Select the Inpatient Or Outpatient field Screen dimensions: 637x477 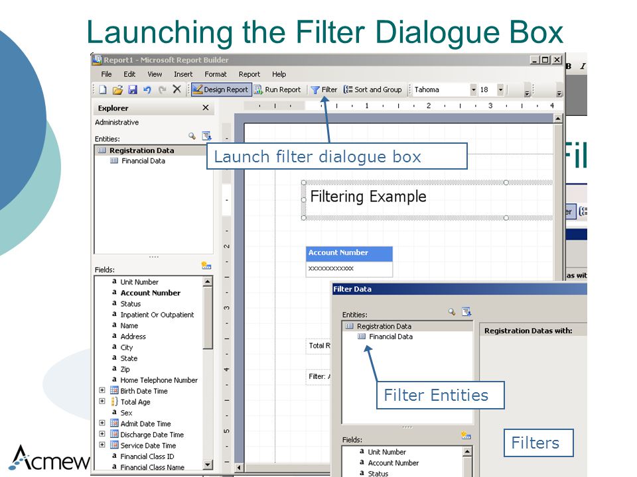157,315
